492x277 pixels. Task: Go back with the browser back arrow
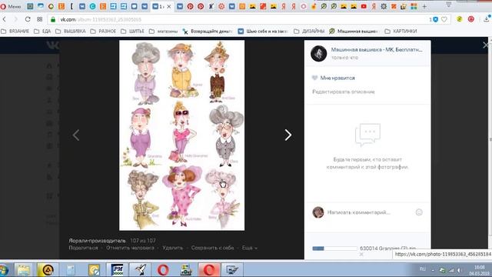coord(5,19)
